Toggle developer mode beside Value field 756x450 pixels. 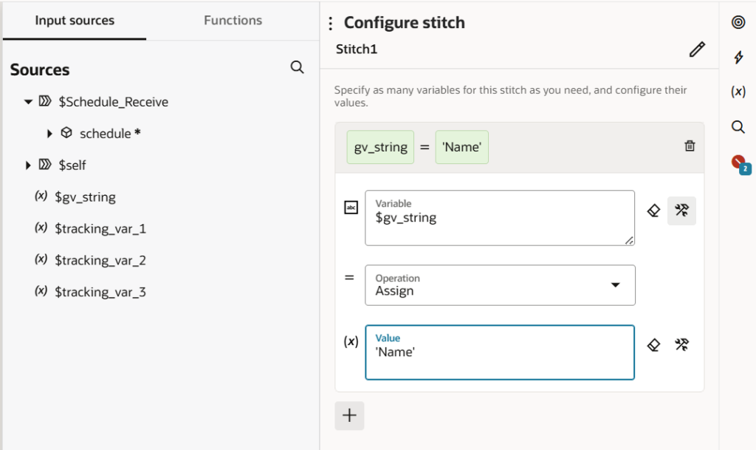pyautogui.click(x=681, y=344)
